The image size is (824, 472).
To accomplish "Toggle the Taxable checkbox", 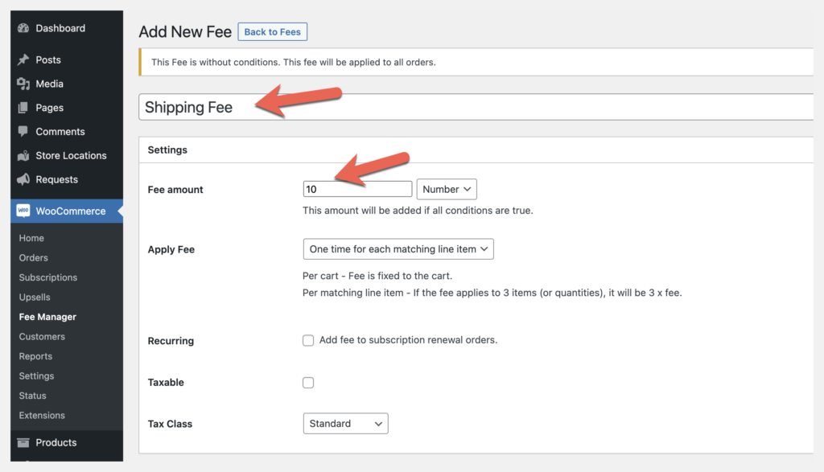I will click(308, 383).
